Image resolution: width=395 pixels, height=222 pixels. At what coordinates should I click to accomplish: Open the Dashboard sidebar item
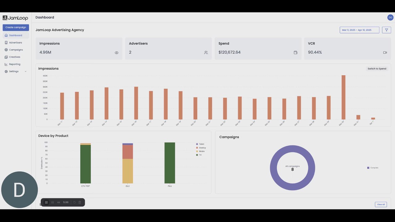(16, 35)
